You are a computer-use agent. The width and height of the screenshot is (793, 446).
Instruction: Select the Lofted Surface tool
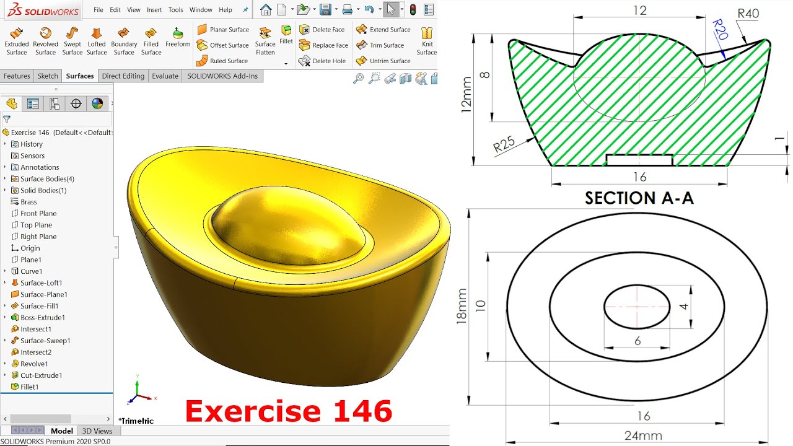click(97, 41)
